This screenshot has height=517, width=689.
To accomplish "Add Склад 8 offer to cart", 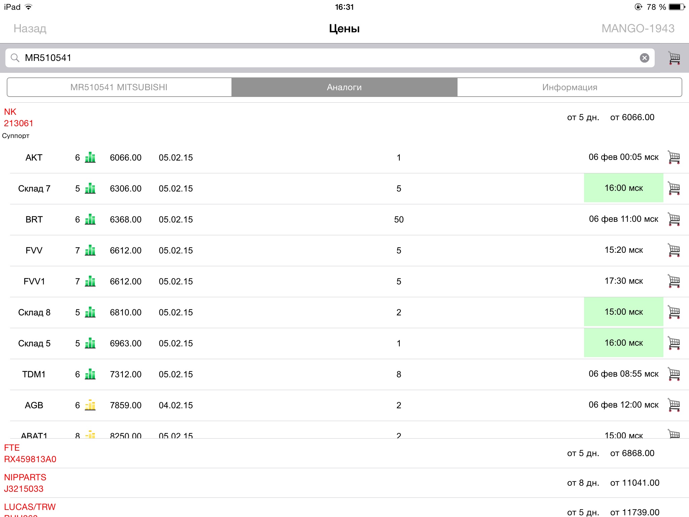I will [674, 312].
